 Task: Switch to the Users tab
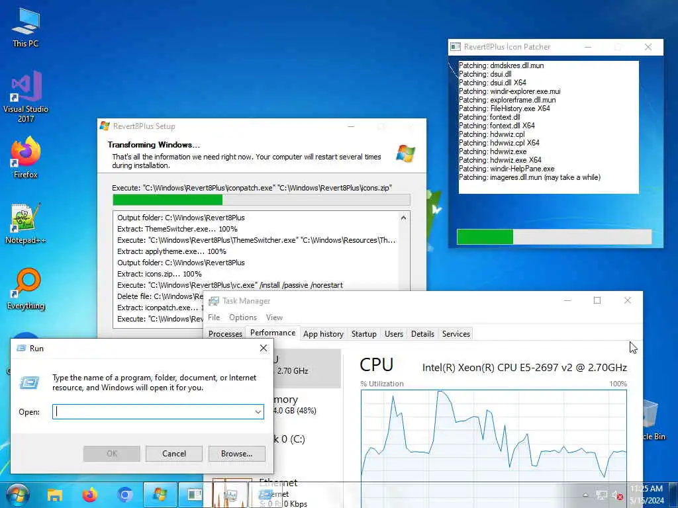click(x=394, y=334)
